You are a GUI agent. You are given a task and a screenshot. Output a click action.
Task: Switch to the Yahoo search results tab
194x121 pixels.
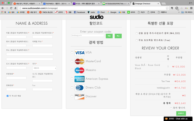click(86, 3)
